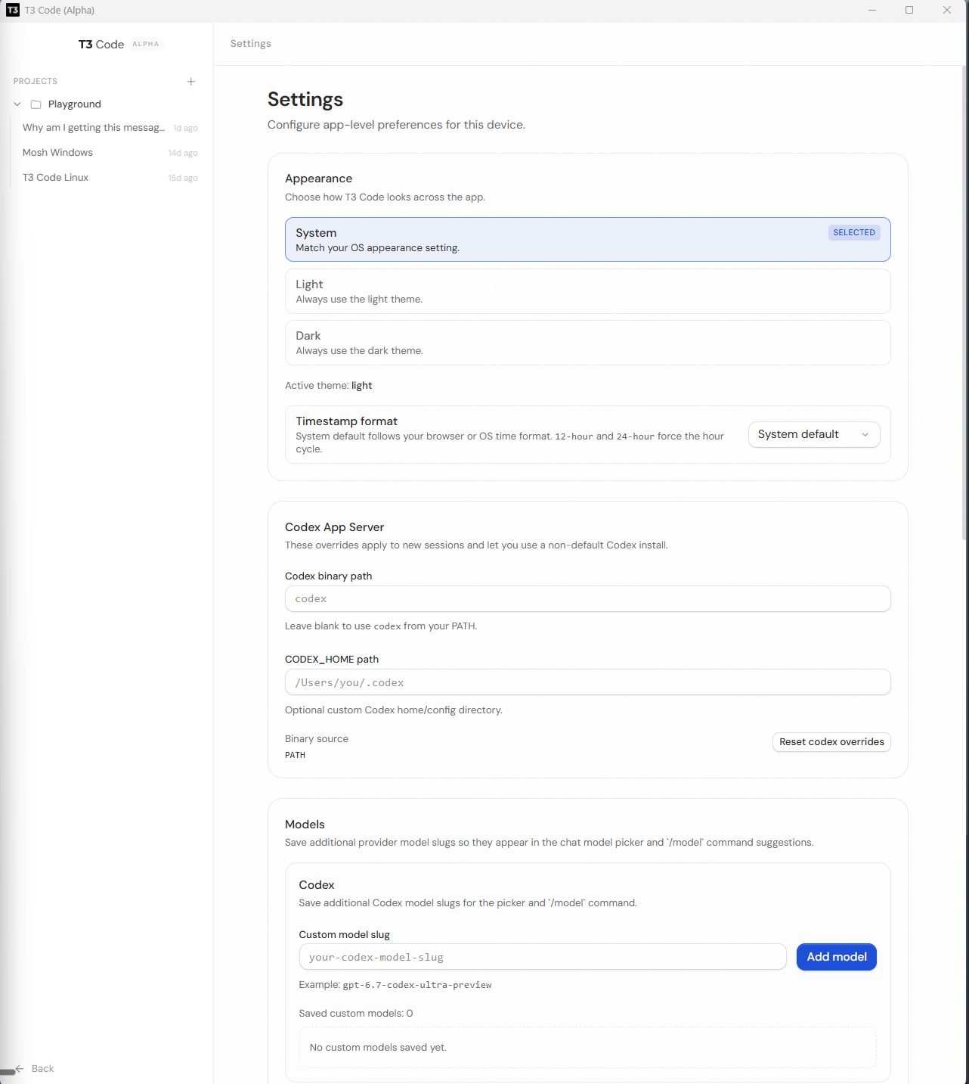
Task: Click the Custom model slug field
Action: tap(542, 957)
